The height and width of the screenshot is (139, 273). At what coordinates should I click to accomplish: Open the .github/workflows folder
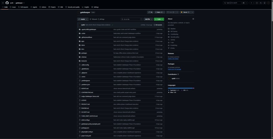87,37
